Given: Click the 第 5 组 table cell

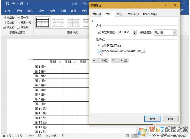Looking at the screenshot, I should coord(41,85).
